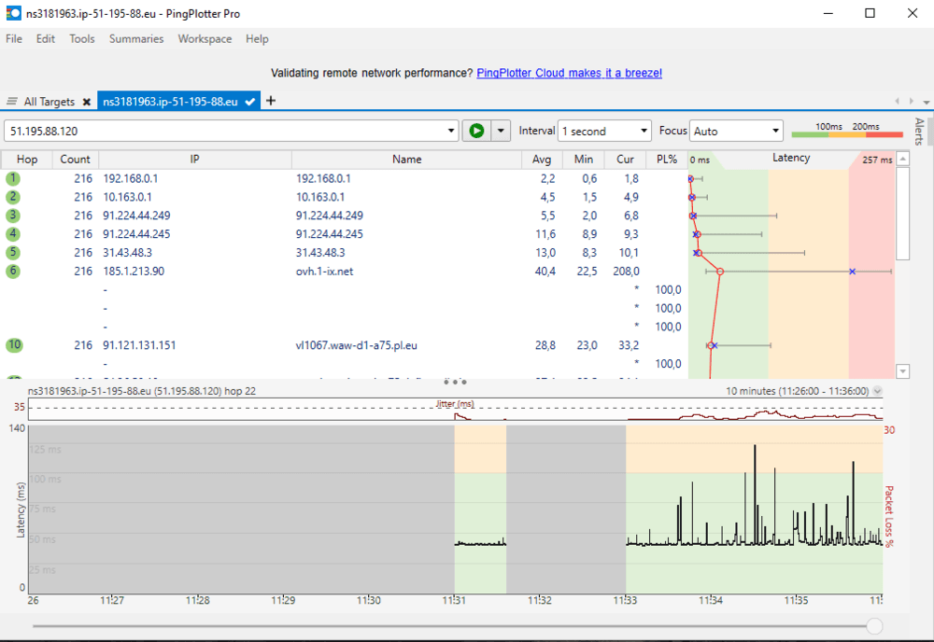Click the hop 1 green circle icon

13,178
